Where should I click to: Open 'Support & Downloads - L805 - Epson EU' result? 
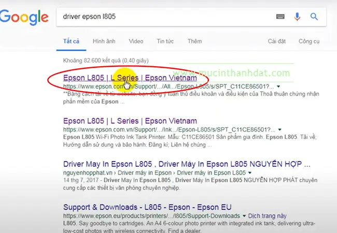click(147, 207)
